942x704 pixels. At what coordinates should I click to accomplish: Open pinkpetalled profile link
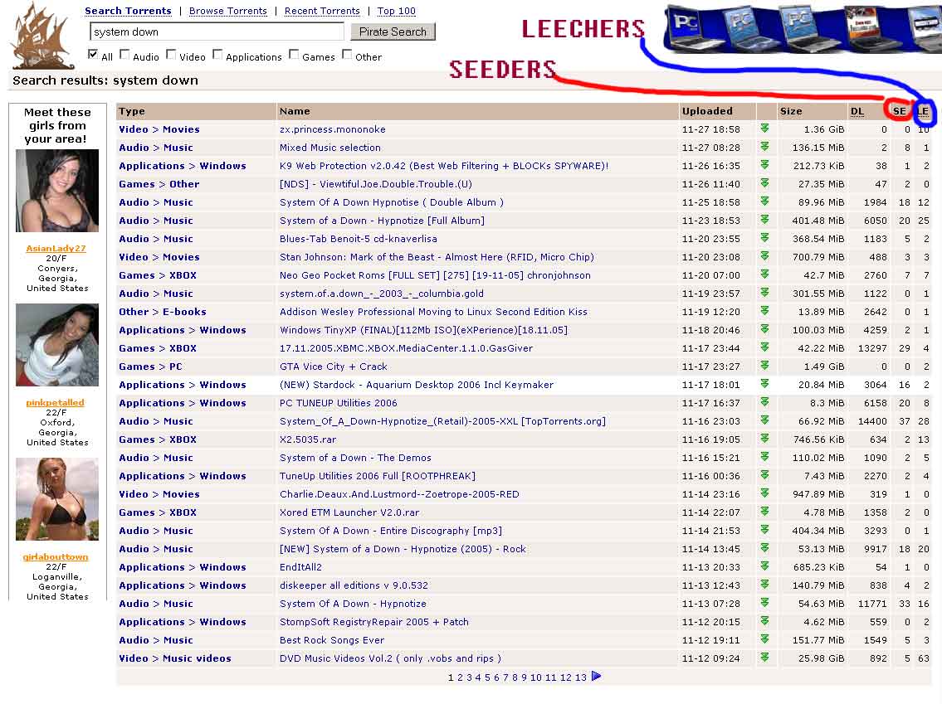point(55,403)
